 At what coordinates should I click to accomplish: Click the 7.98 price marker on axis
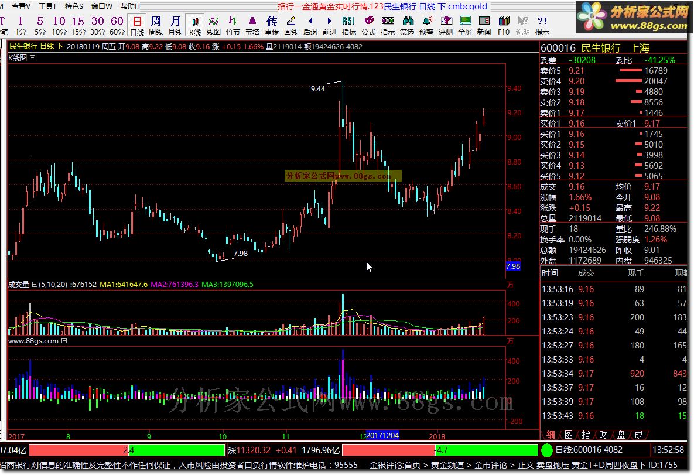(x=513, y=266)
